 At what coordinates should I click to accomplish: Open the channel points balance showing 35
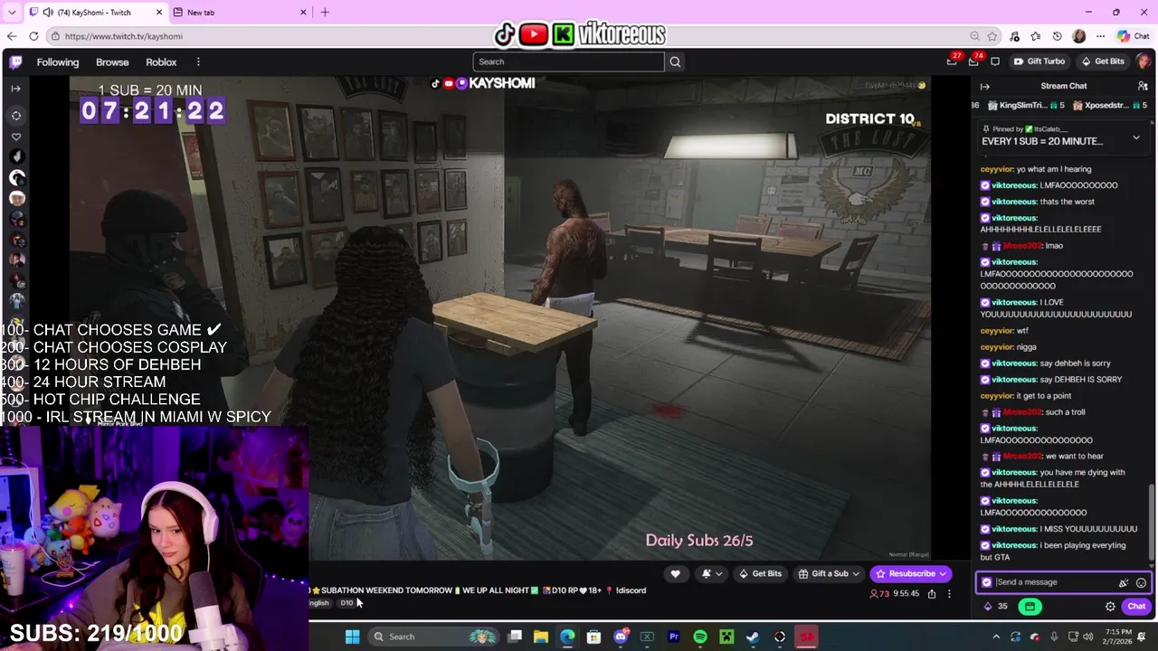995,607
